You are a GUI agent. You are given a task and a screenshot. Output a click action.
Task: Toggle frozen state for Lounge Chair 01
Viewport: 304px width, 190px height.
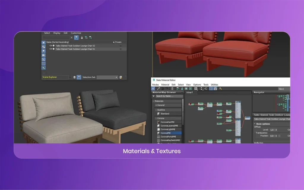pos(121,49)
